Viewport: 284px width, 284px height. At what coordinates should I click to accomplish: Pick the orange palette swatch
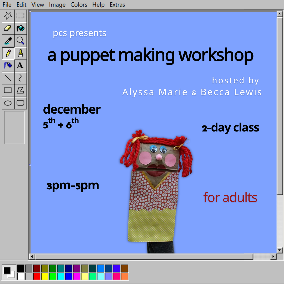125,276
